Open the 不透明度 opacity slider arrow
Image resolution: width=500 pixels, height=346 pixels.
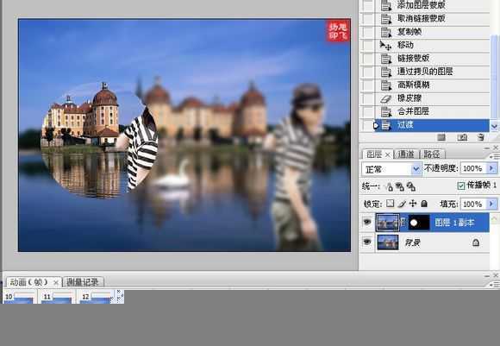tap(491, 168)
